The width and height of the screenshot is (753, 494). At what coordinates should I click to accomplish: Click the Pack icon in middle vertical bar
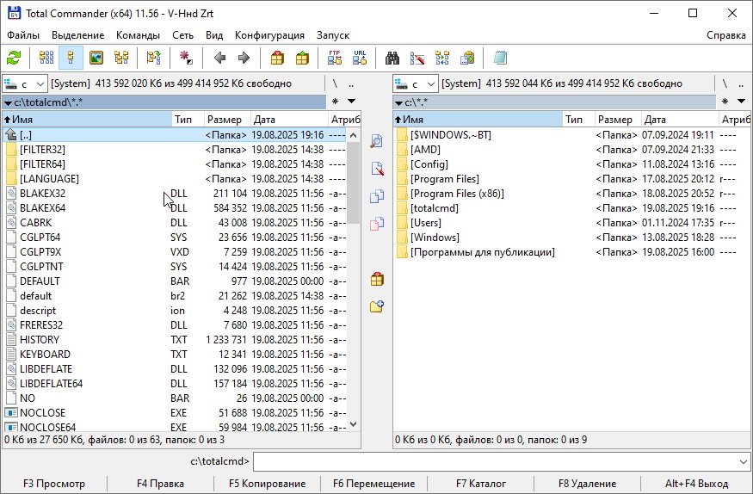pos(377,280)
